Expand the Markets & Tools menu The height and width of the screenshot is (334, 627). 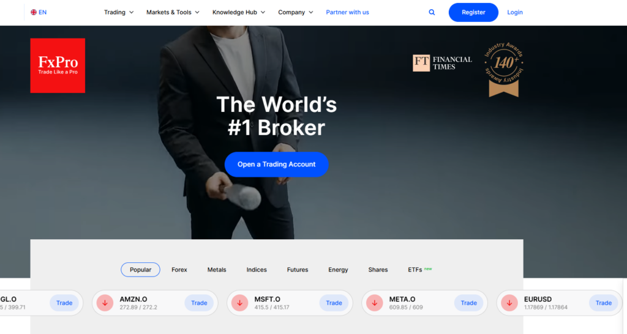pyautogui.click(x=173, y=12)
